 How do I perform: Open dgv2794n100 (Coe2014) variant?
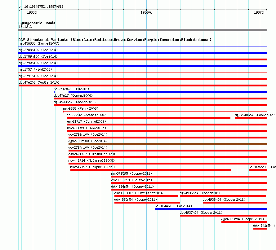tap(88, 147)
